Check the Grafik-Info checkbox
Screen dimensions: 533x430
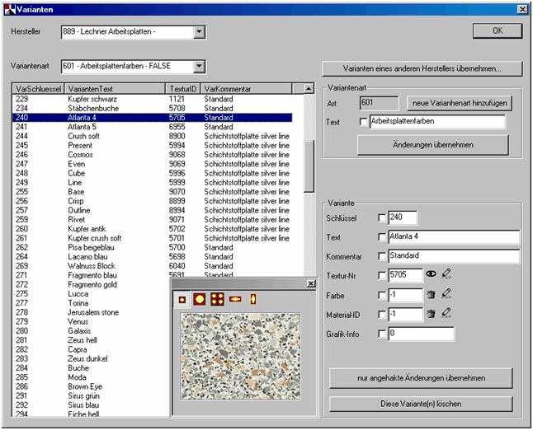381,334
